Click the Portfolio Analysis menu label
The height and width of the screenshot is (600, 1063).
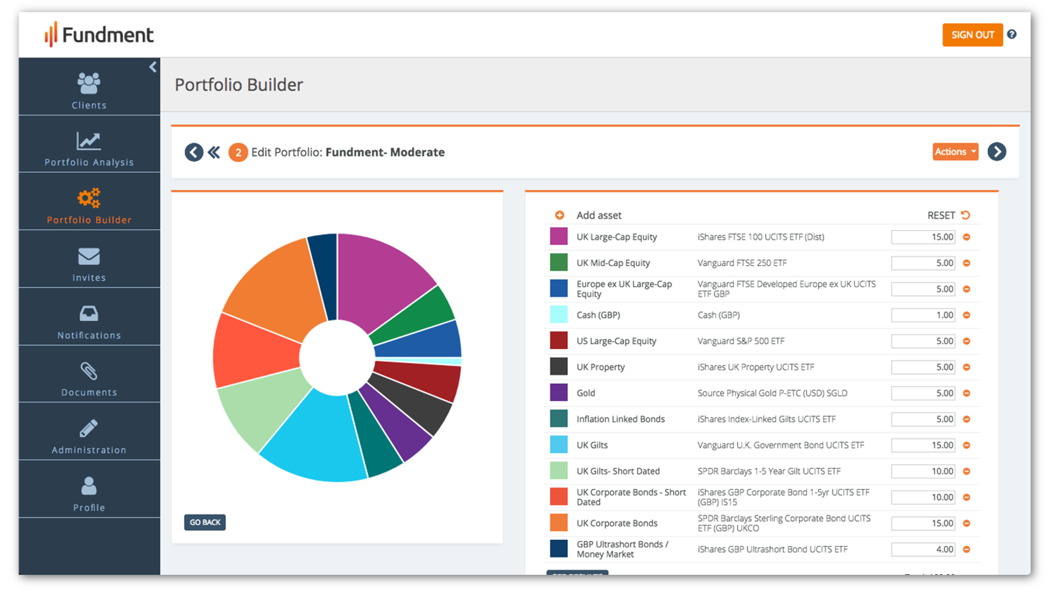coord(89,162)
